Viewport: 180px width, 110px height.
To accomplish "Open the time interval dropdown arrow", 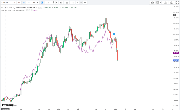I will pyautogui.click(x=37, y=3).
